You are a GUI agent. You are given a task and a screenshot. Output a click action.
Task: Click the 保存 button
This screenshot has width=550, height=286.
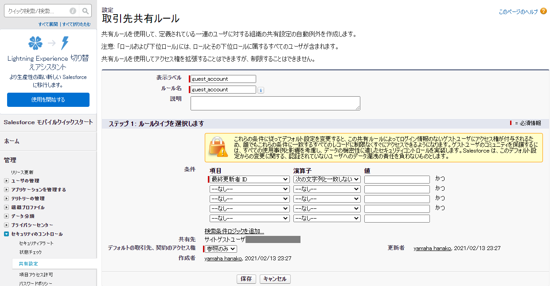point(246,279)
